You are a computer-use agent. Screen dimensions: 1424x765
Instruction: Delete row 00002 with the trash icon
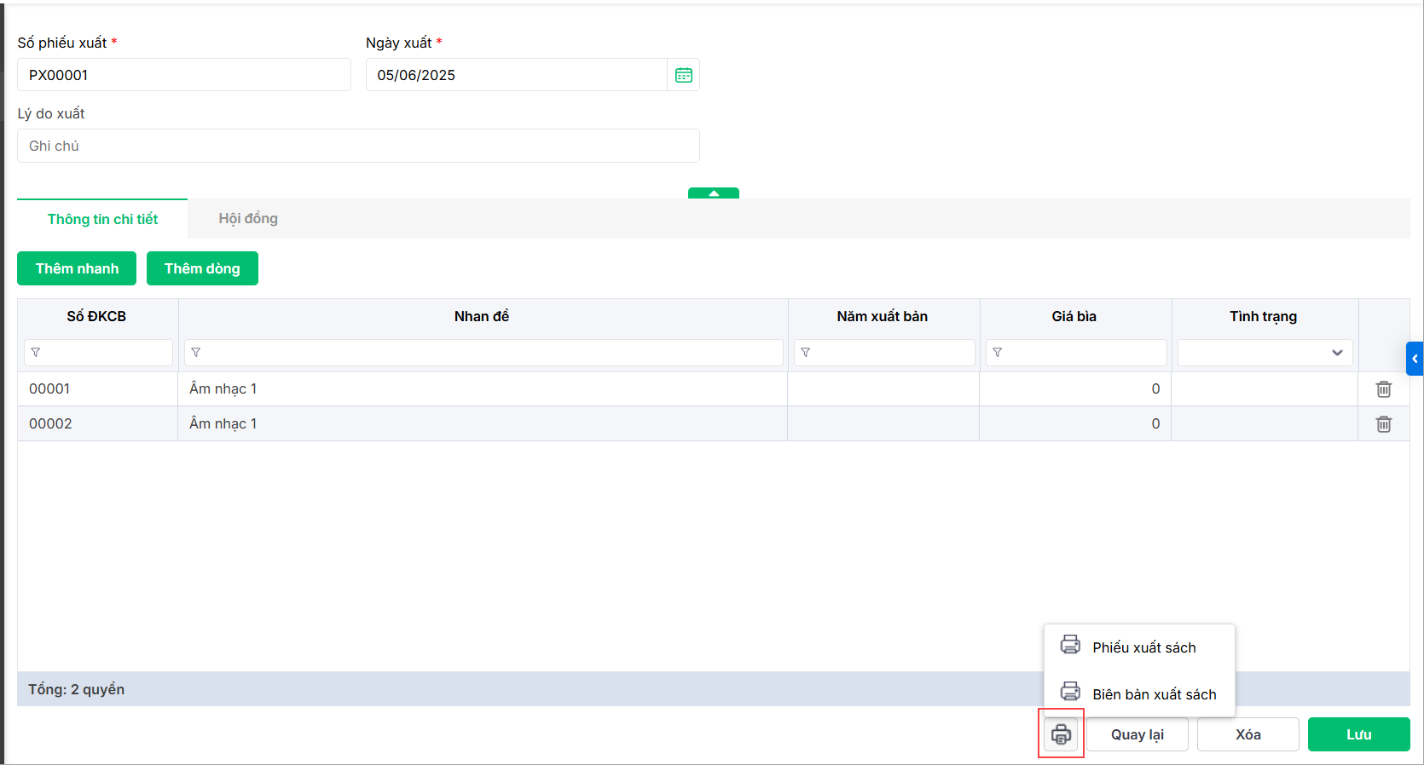coord(1383,424)
